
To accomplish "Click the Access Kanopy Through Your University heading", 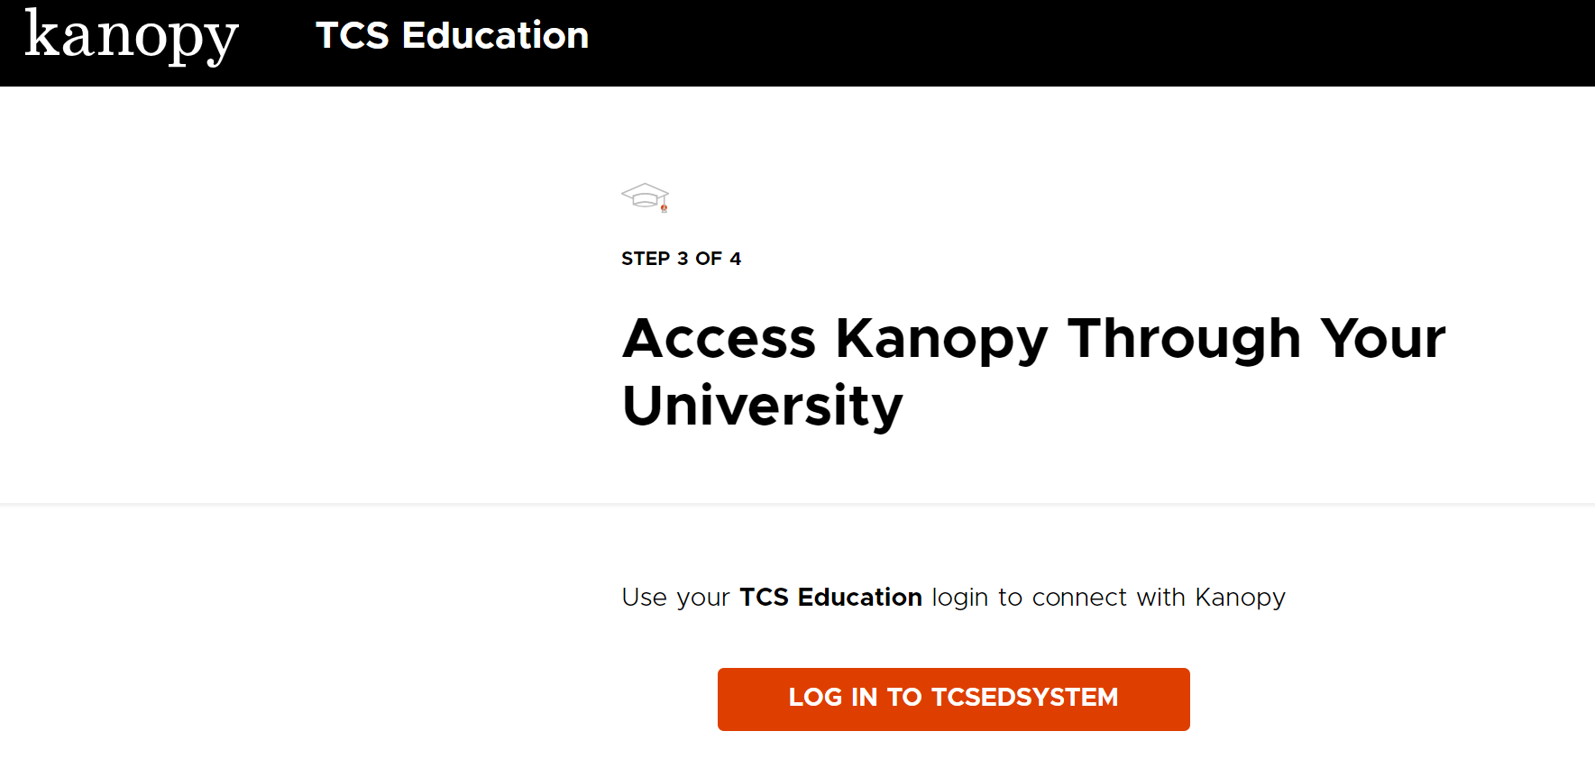I will click(x=1033, y=372).
